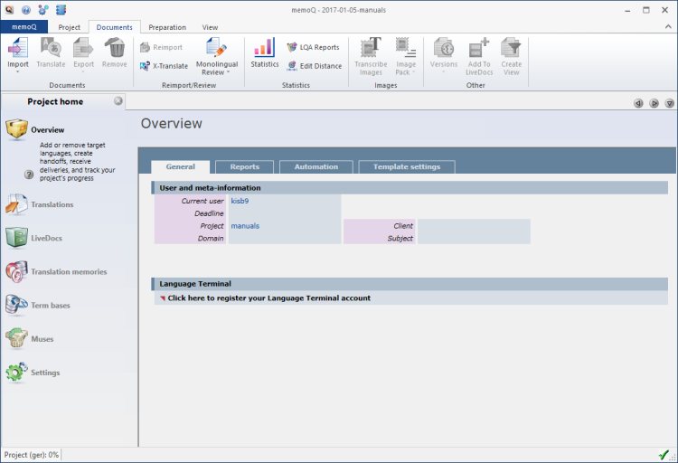
Task: Click Add To LiveDocs icon
Action: pyautogui.click(x=479, y=48)
